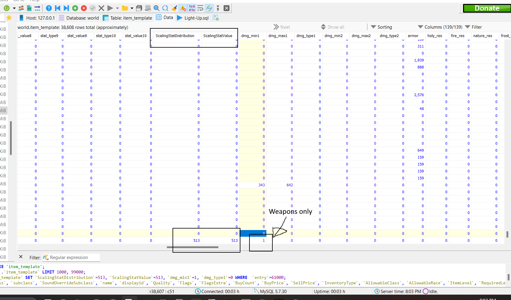Open Find text magnifier icon
Viewport: 511px width, 300px height.
click(x=157, y=8)
